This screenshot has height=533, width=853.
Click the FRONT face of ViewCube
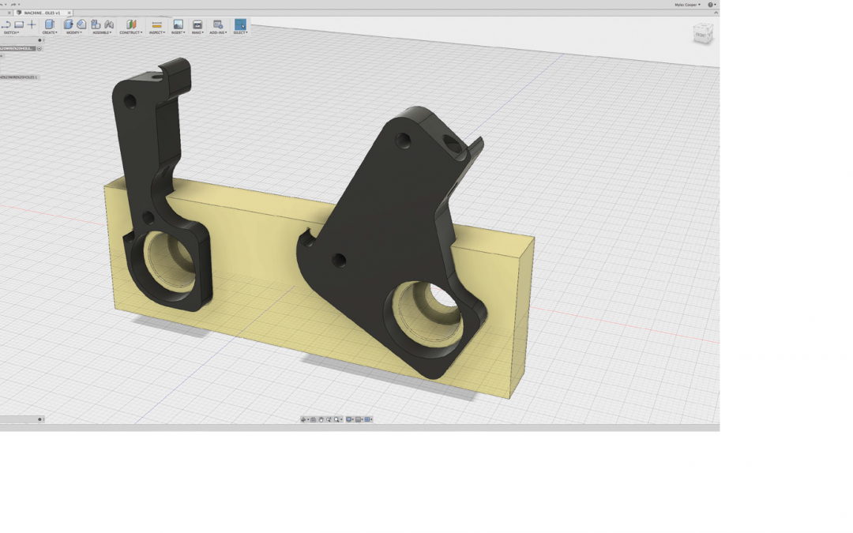pos(701,36)
